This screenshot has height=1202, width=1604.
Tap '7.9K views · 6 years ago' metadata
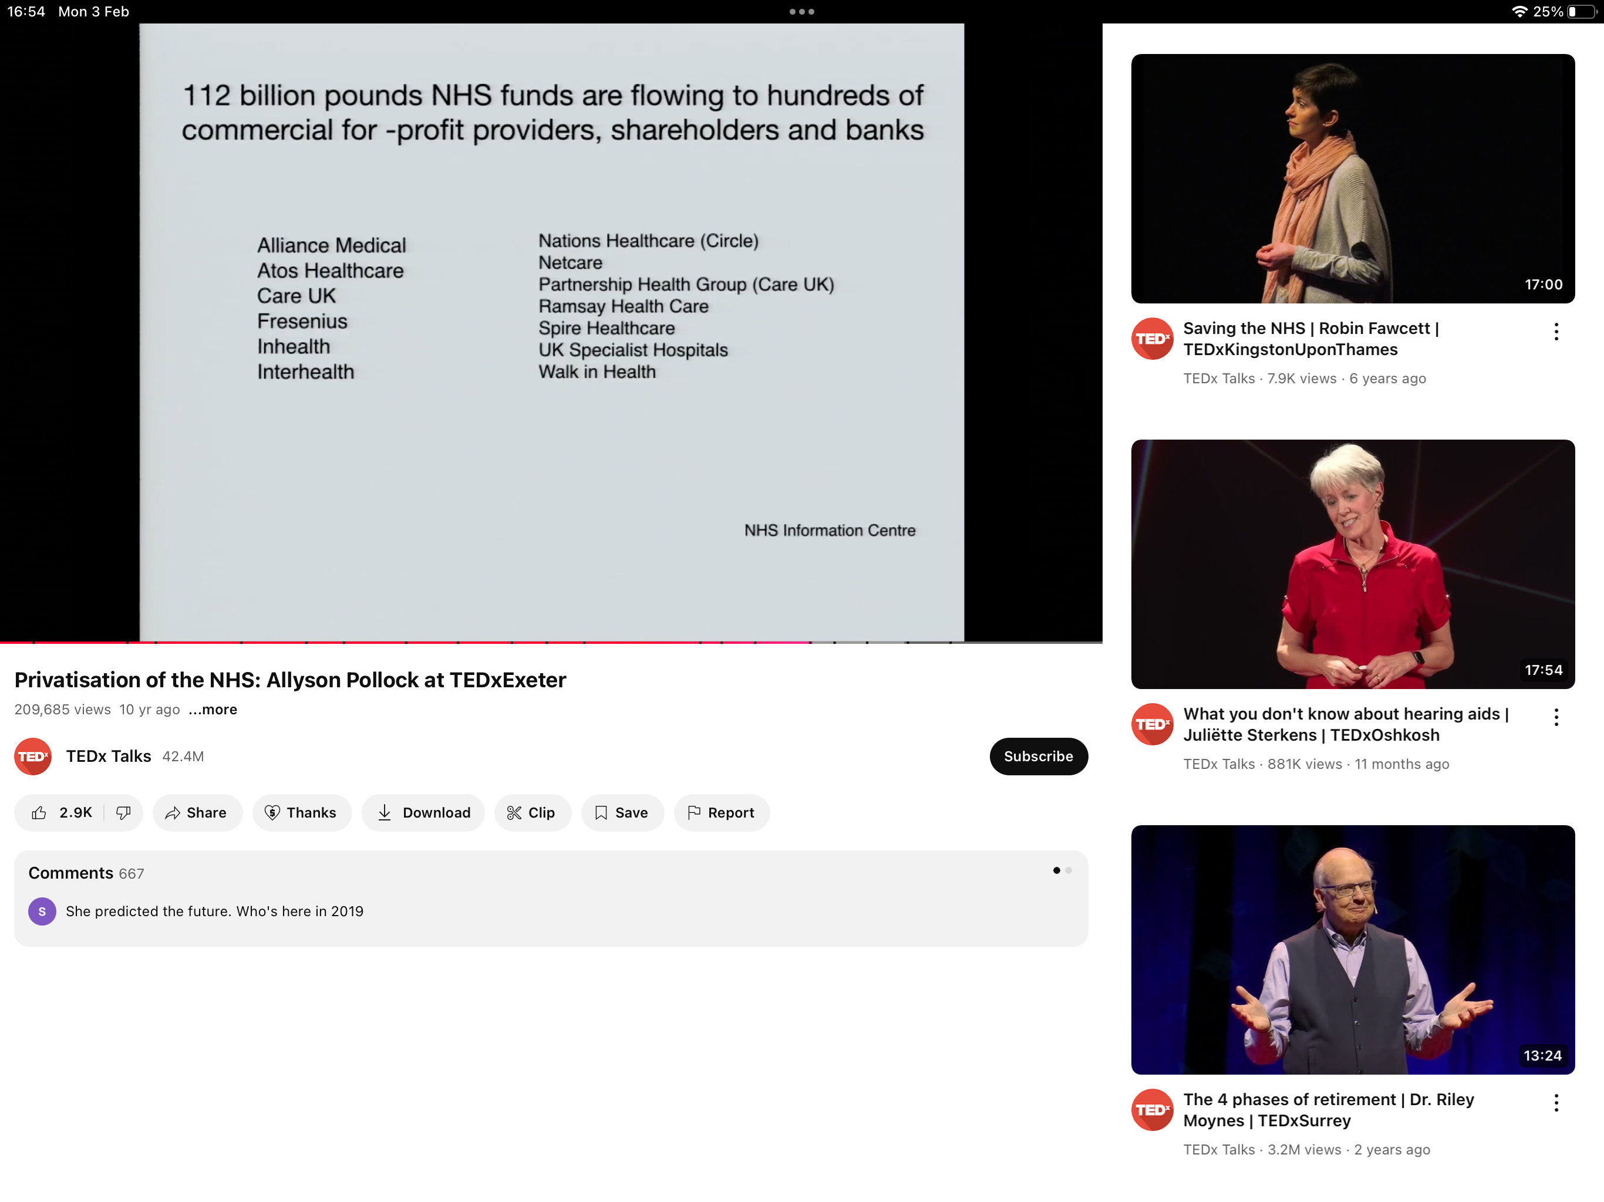[x=1347, y=379]
